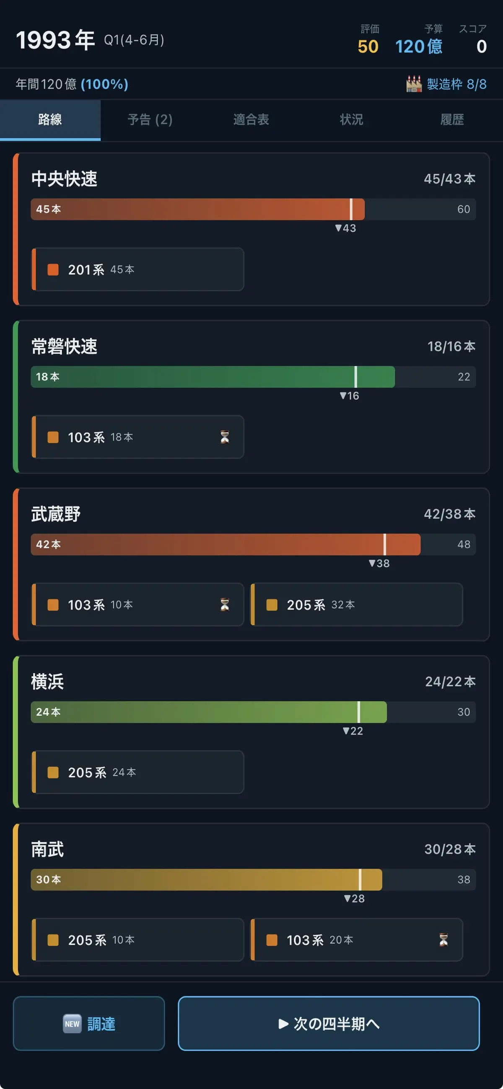503x1089 pixels.
Task: Click the 予算 120億 indicator
Action: point(418,40)
